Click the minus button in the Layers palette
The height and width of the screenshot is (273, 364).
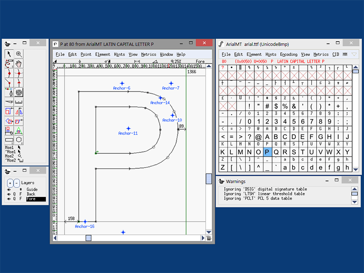tap(17, 183)
